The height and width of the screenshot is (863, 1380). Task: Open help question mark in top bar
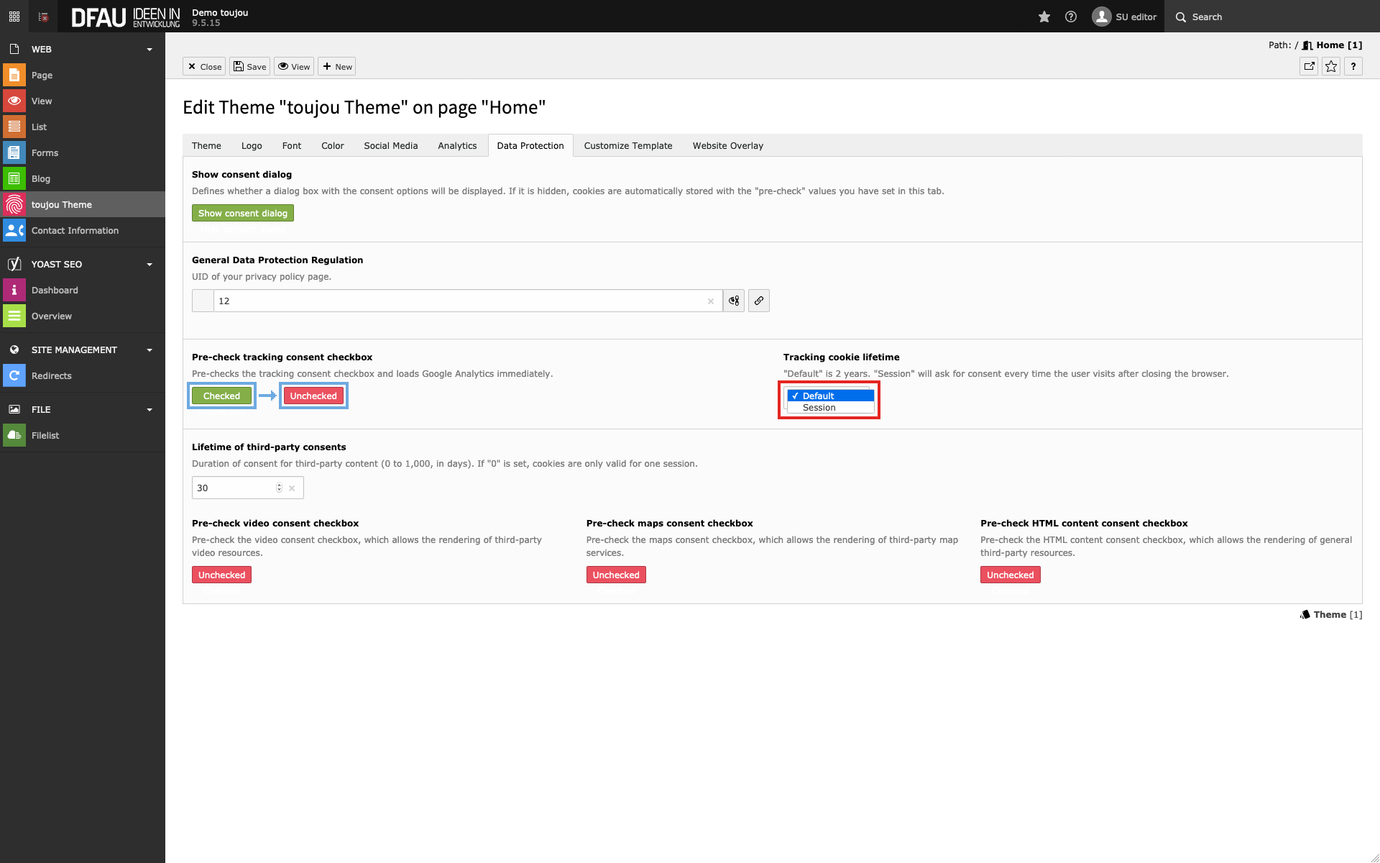click(1070, 17)
